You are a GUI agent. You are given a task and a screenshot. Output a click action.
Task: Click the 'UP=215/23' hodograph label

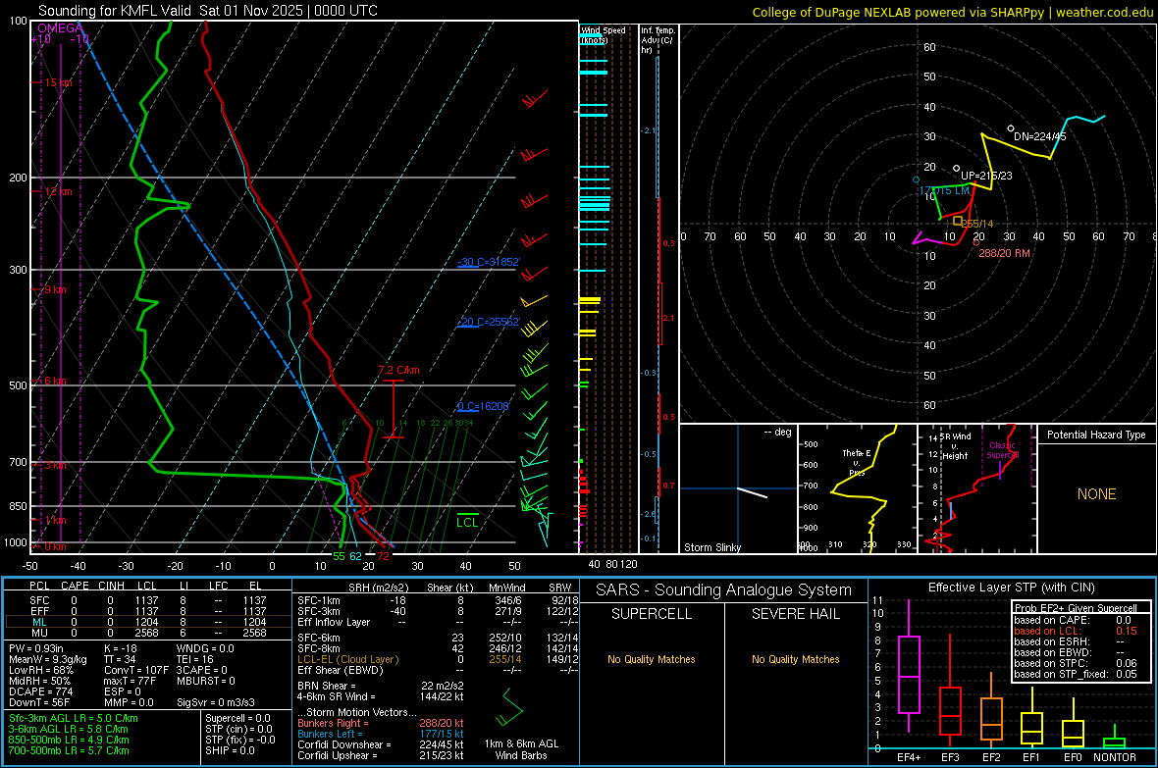click(986, 176)
